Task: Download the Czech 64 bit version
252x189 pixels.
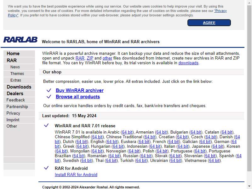Action: [211, 137]
